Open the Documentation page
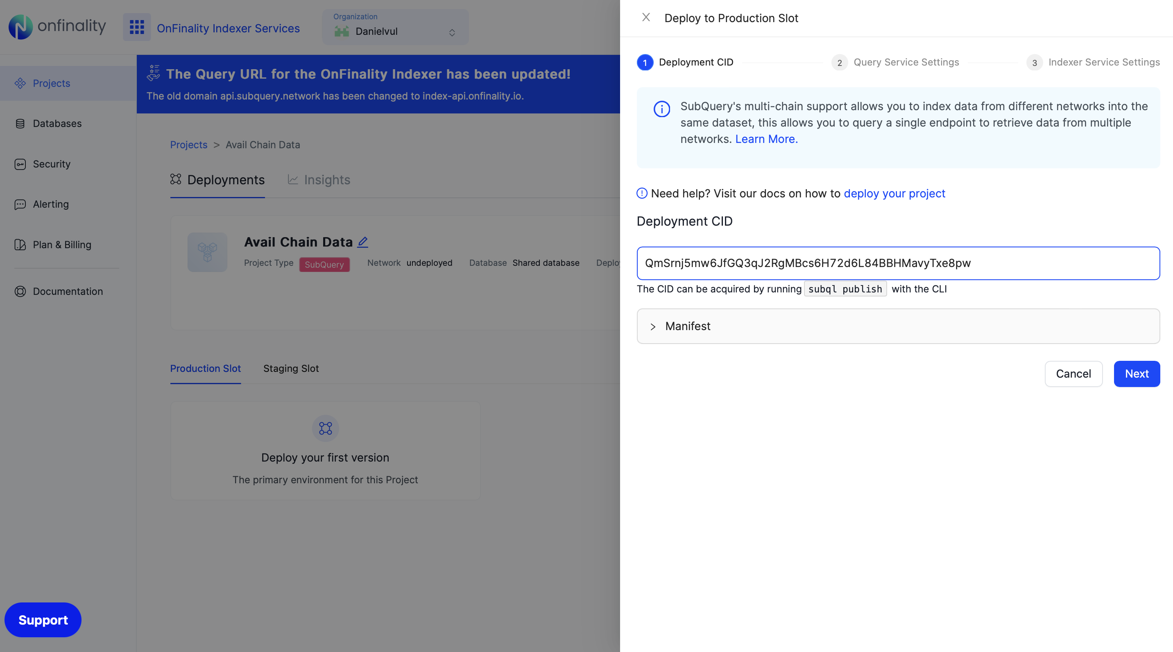The image size is (1173, 652). 68,292
